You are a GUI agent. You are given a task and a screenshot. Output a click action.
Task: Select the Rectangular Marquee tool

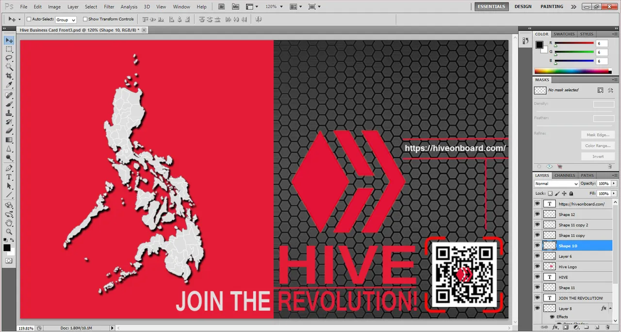tap(9, 49)
